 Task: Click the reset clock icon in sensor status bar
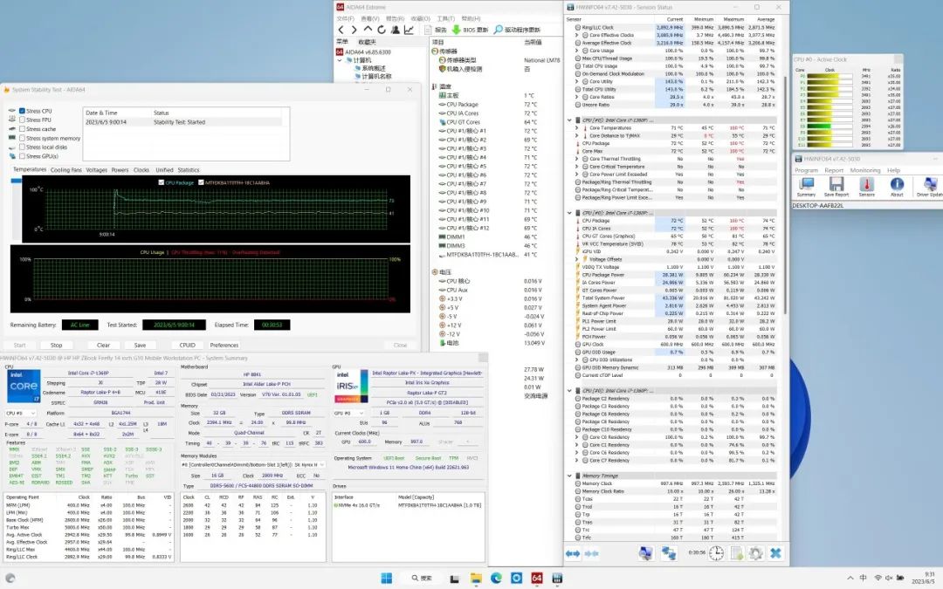pos(715,553)
